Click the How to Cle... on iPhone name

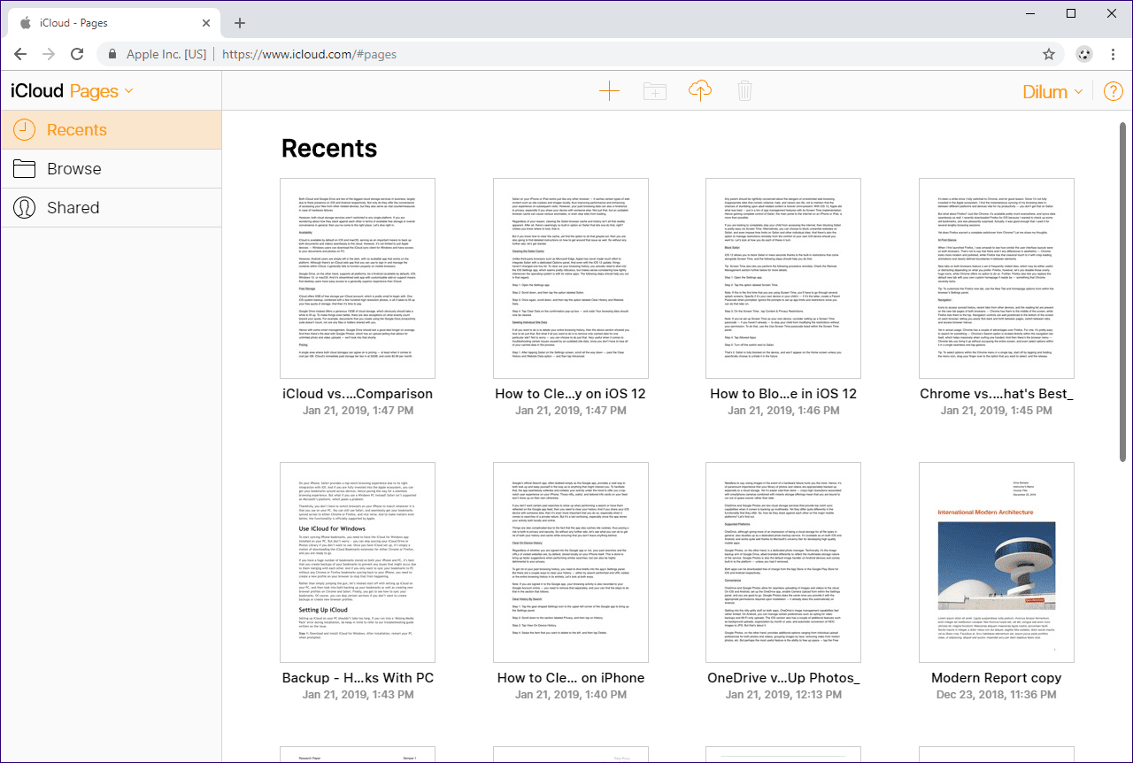click(x=571, y=678)
